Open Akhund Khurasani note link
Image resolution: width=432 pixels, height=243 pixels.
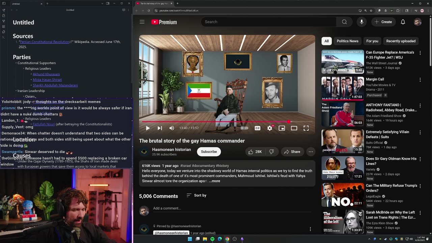[46, 74]
